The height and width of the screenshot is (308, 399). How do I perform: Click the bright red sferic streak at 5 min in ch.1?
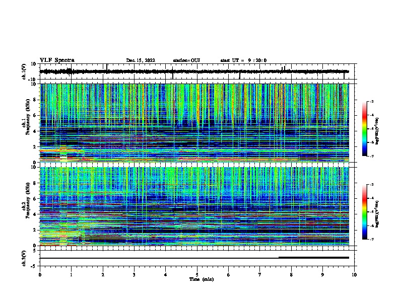click(x=198, y=104)
